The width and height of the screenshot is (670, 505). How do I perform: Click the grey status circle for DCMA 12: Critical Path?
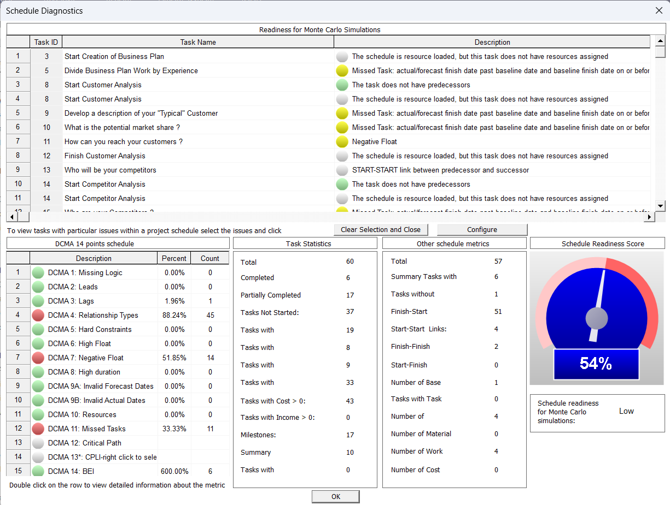(38, 443)
